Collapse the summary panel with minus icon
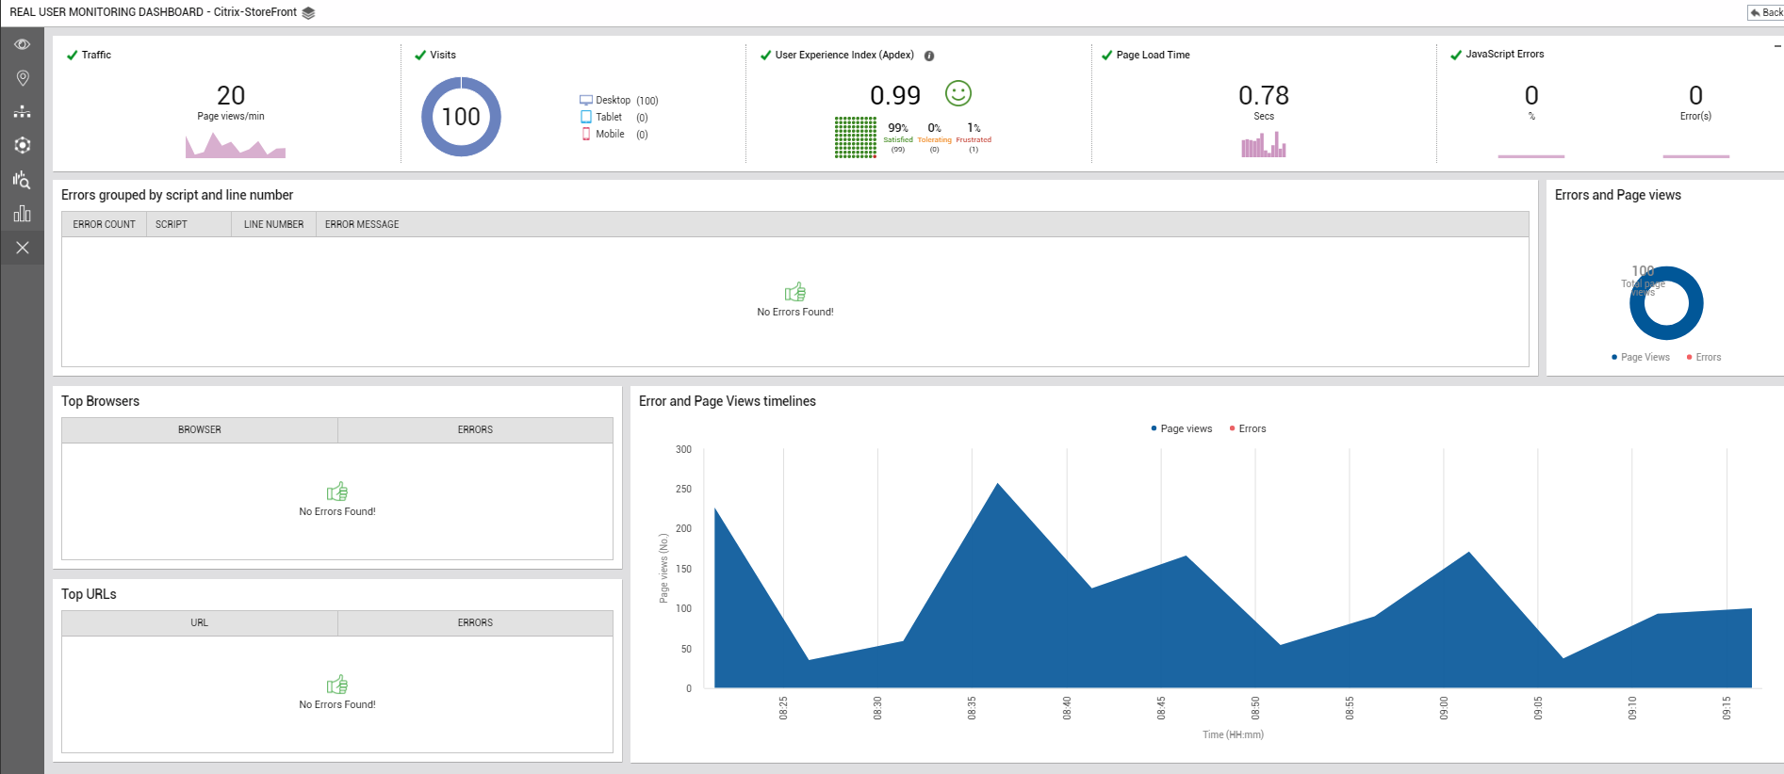The width and height of the screenshot is (1784, 774). coord(1777,46)
